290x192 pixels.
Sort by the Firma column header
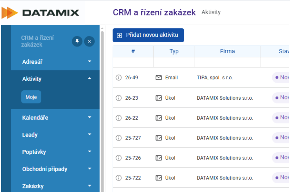227,51
